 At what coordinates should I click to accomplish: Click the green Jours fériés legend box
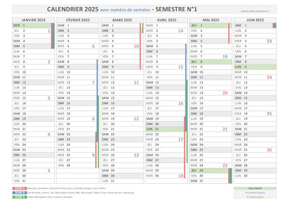click(x=255, y=188)
